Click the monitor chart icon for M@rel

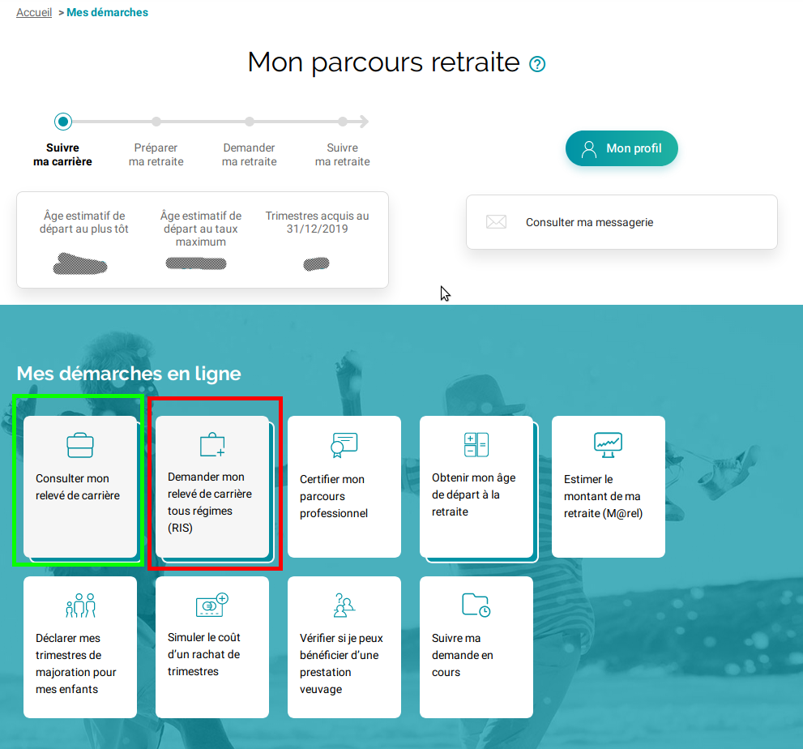click(608, 445)
